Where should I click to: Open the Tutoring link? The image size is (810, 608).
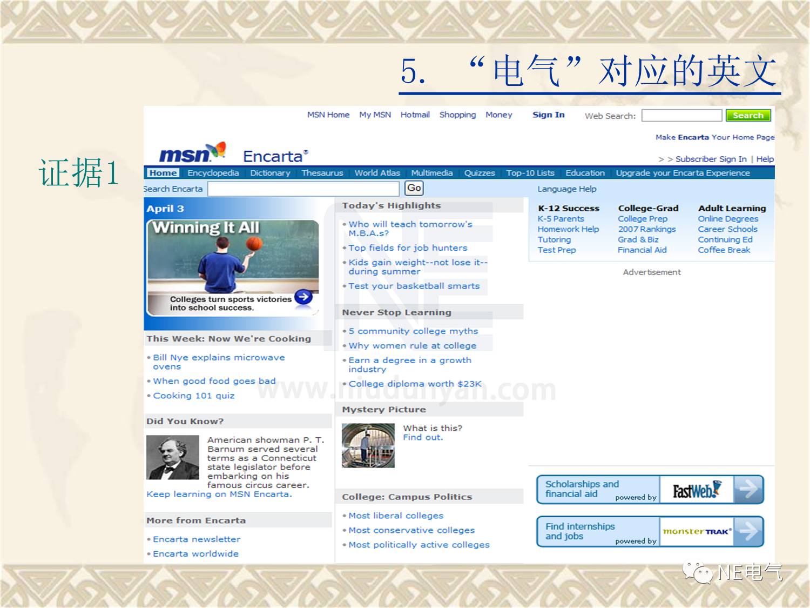click(x=555, y=239)
